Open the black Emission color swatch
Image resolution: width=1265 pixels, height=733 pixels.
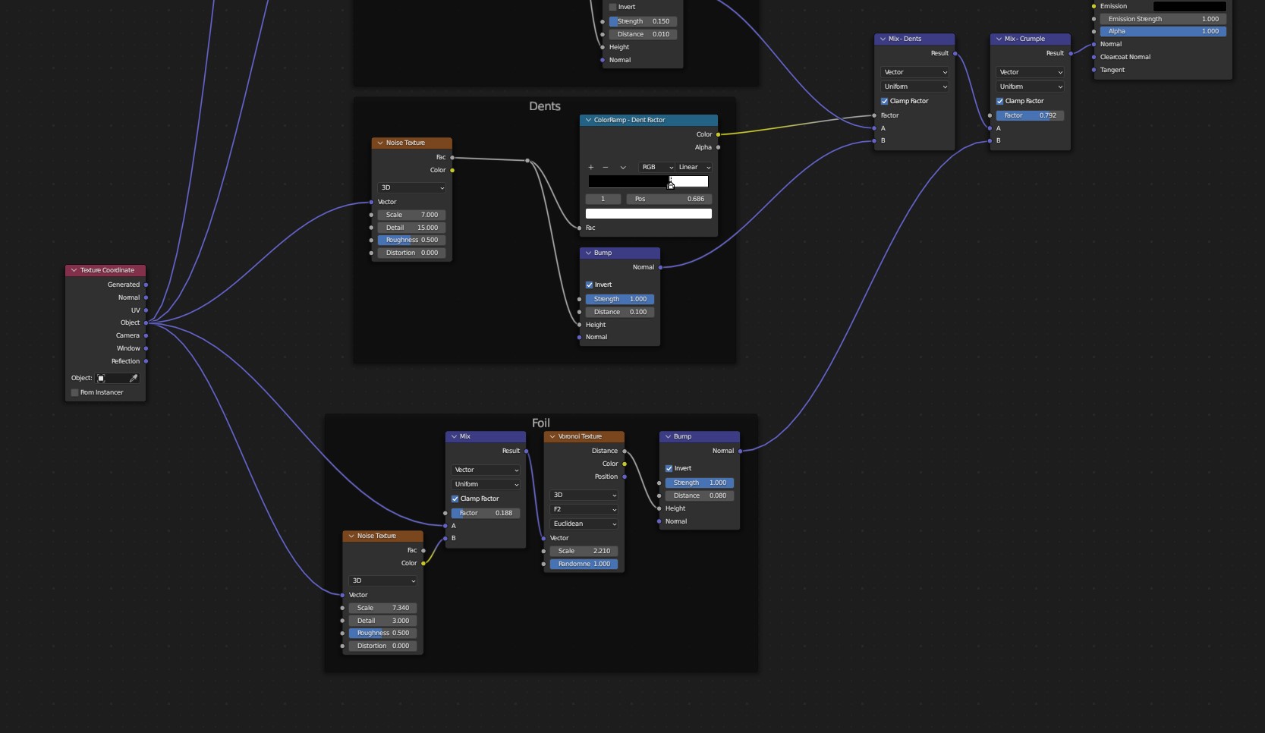tap(1189, 6)
